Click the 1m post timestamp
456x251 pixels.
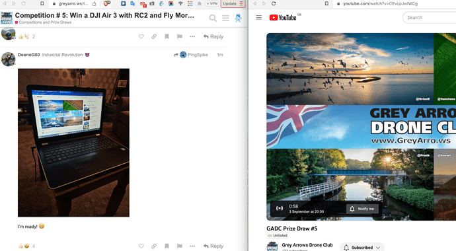[x=220, y=55]
